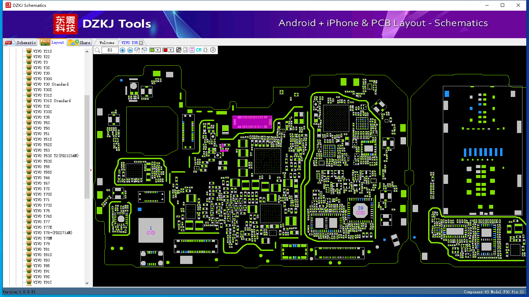Screen dimensions: 529x297
Task: Zoom in with the blue plus button
Action: pyautogui.click(x=123, y=50)
